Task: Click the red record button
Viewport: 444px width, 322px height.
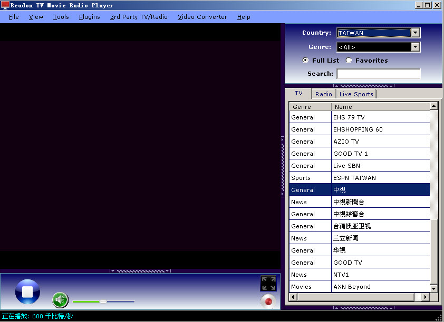Action: click(x=268, y=301)
